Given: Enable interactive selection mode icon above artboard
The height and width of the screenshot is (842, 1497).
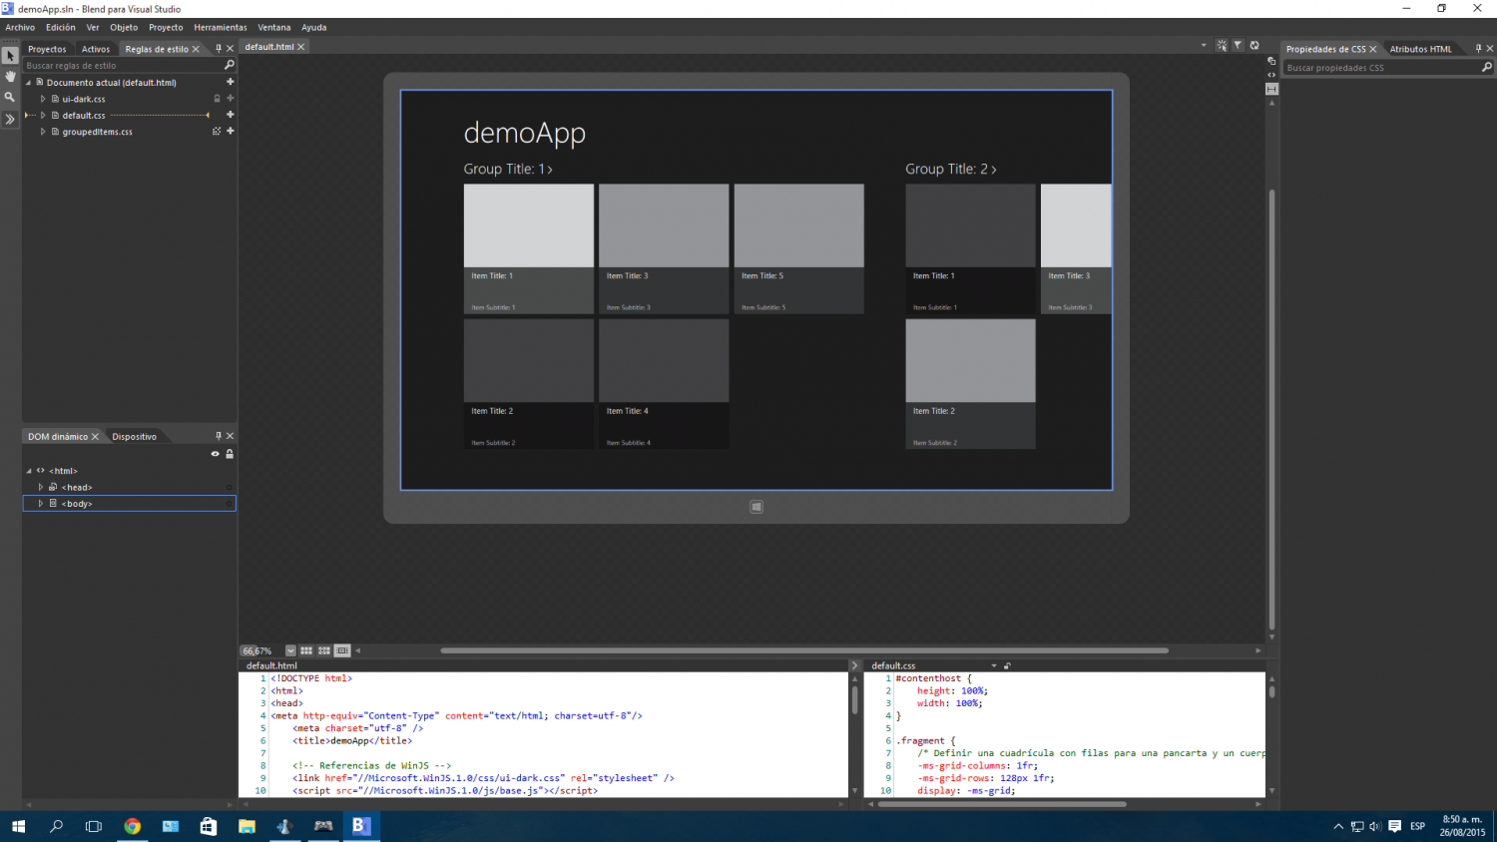Looking at the screenshot, I should coord(1222,46).
